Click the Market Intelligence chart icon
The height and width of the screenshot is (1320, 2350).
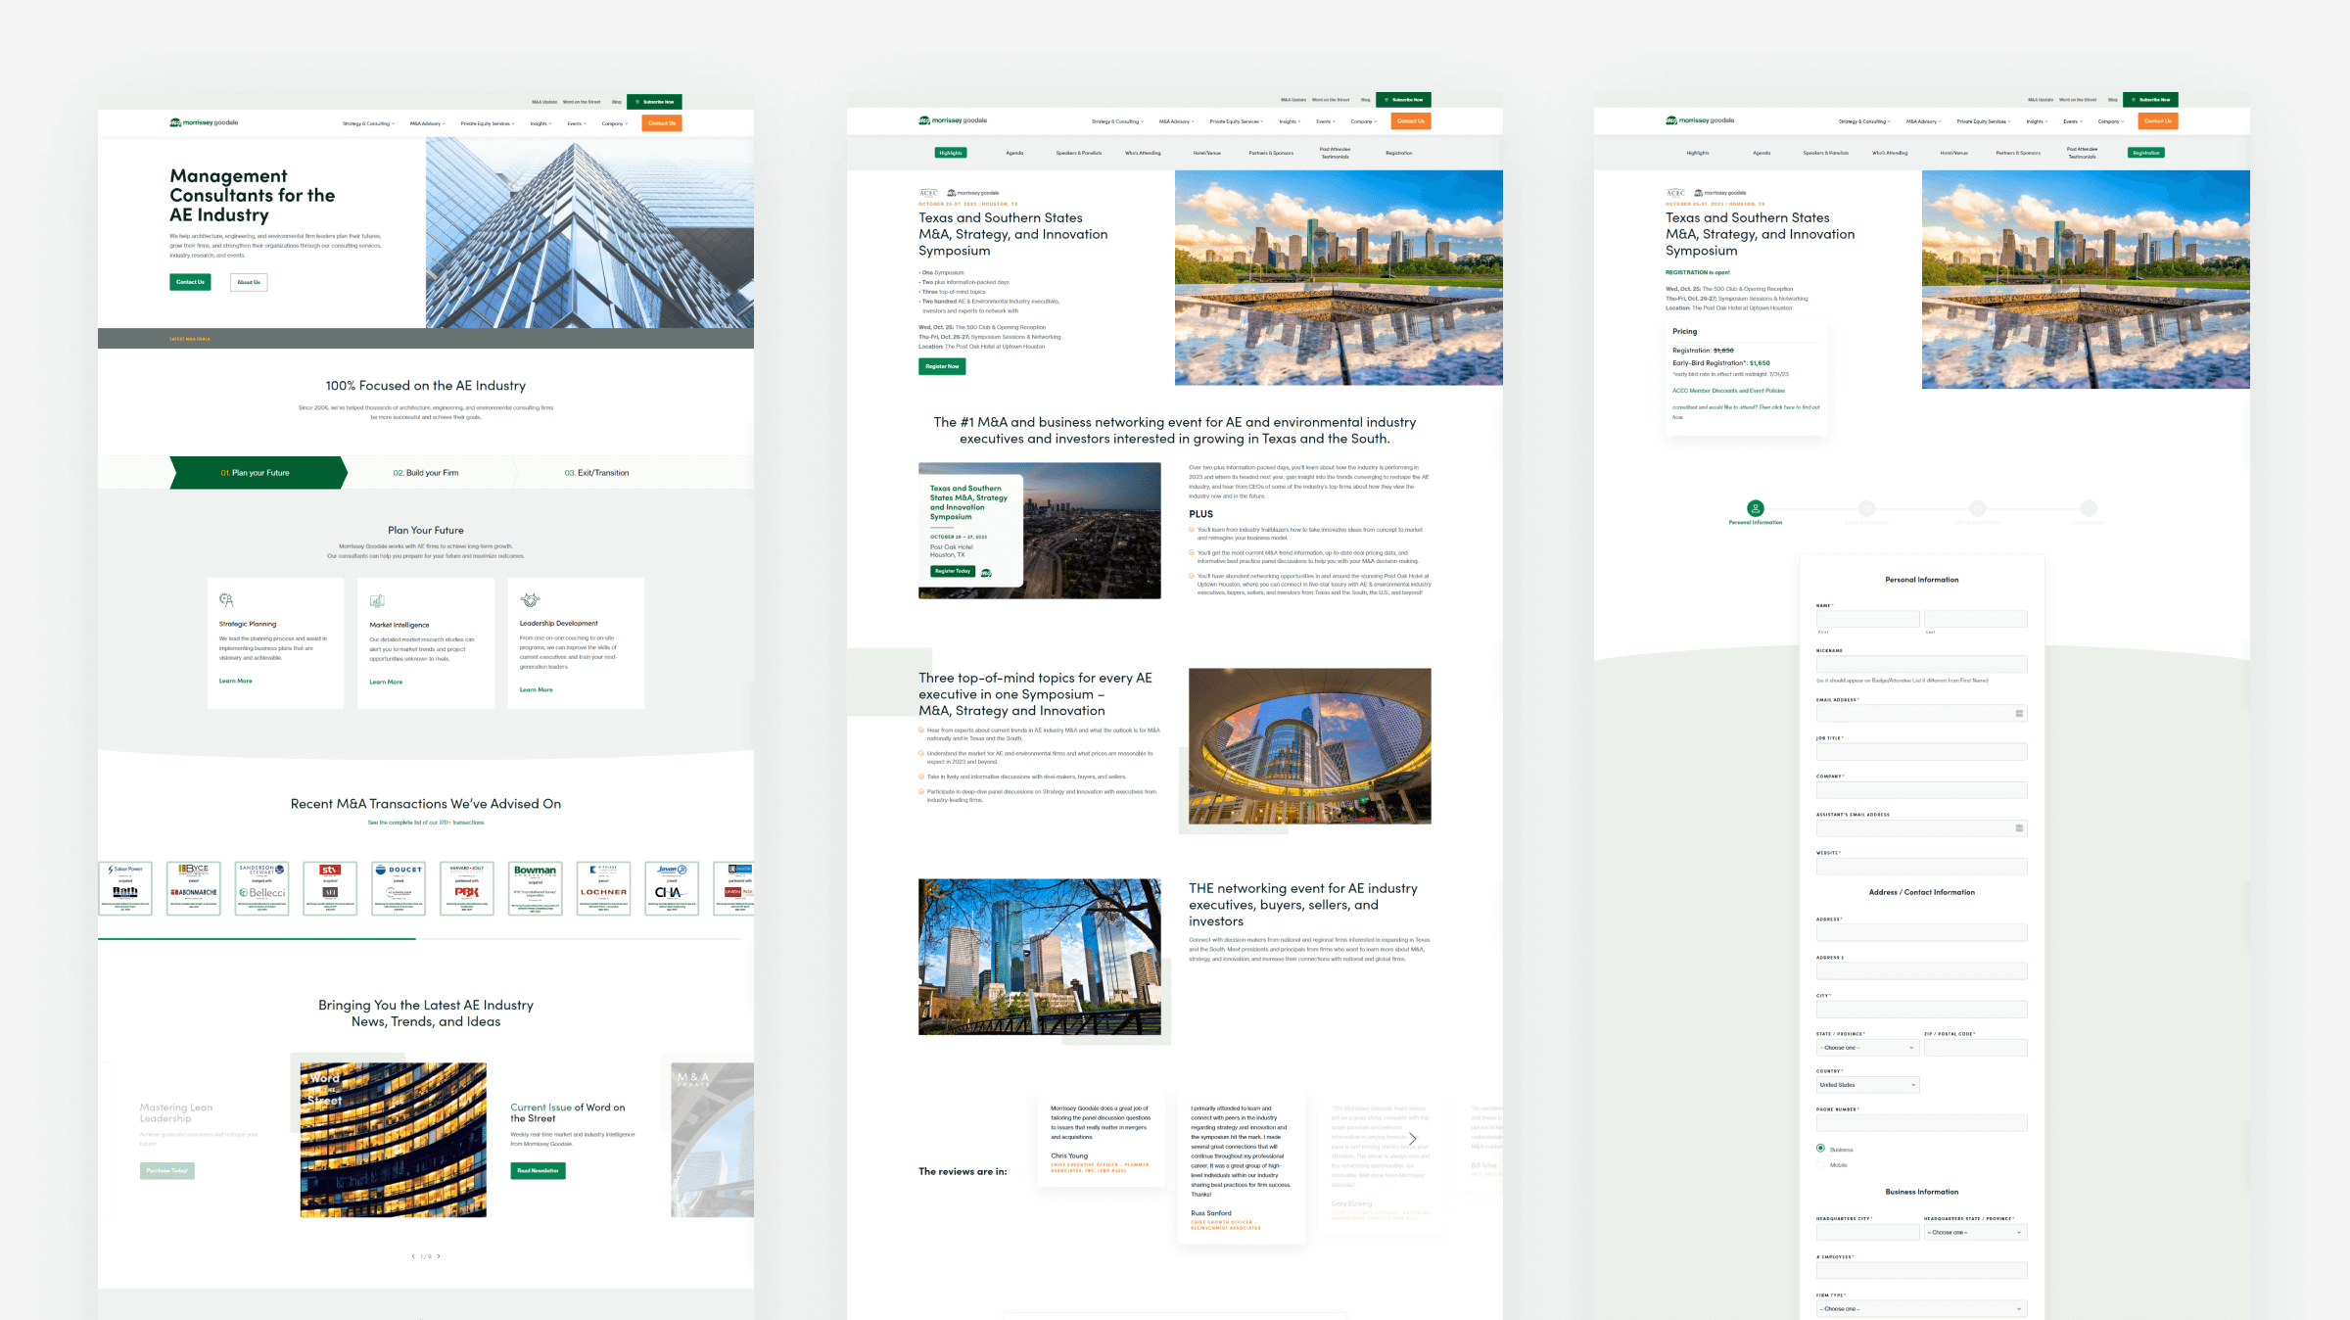pyautogui.click(x=377, y=600)
